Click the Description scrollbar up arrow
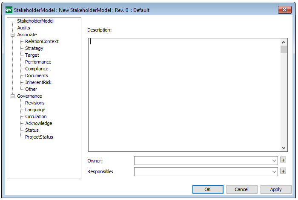 [x=284, y=42]
